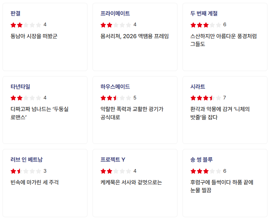270x220 pixels.
Task: Click the review text '동남아 시장을 떠봤군'
Action: [34, 36]
